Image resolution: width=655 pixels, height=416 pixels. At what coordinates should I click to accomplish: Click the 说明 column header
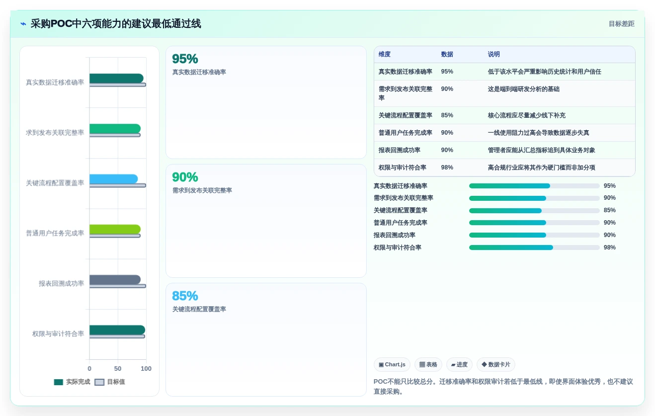[x=494, y=54]
